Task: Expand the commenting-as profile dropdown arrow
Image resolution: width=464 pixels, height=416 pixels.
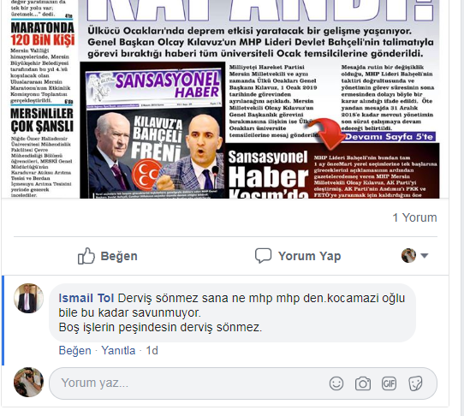Action: point(425,256)
